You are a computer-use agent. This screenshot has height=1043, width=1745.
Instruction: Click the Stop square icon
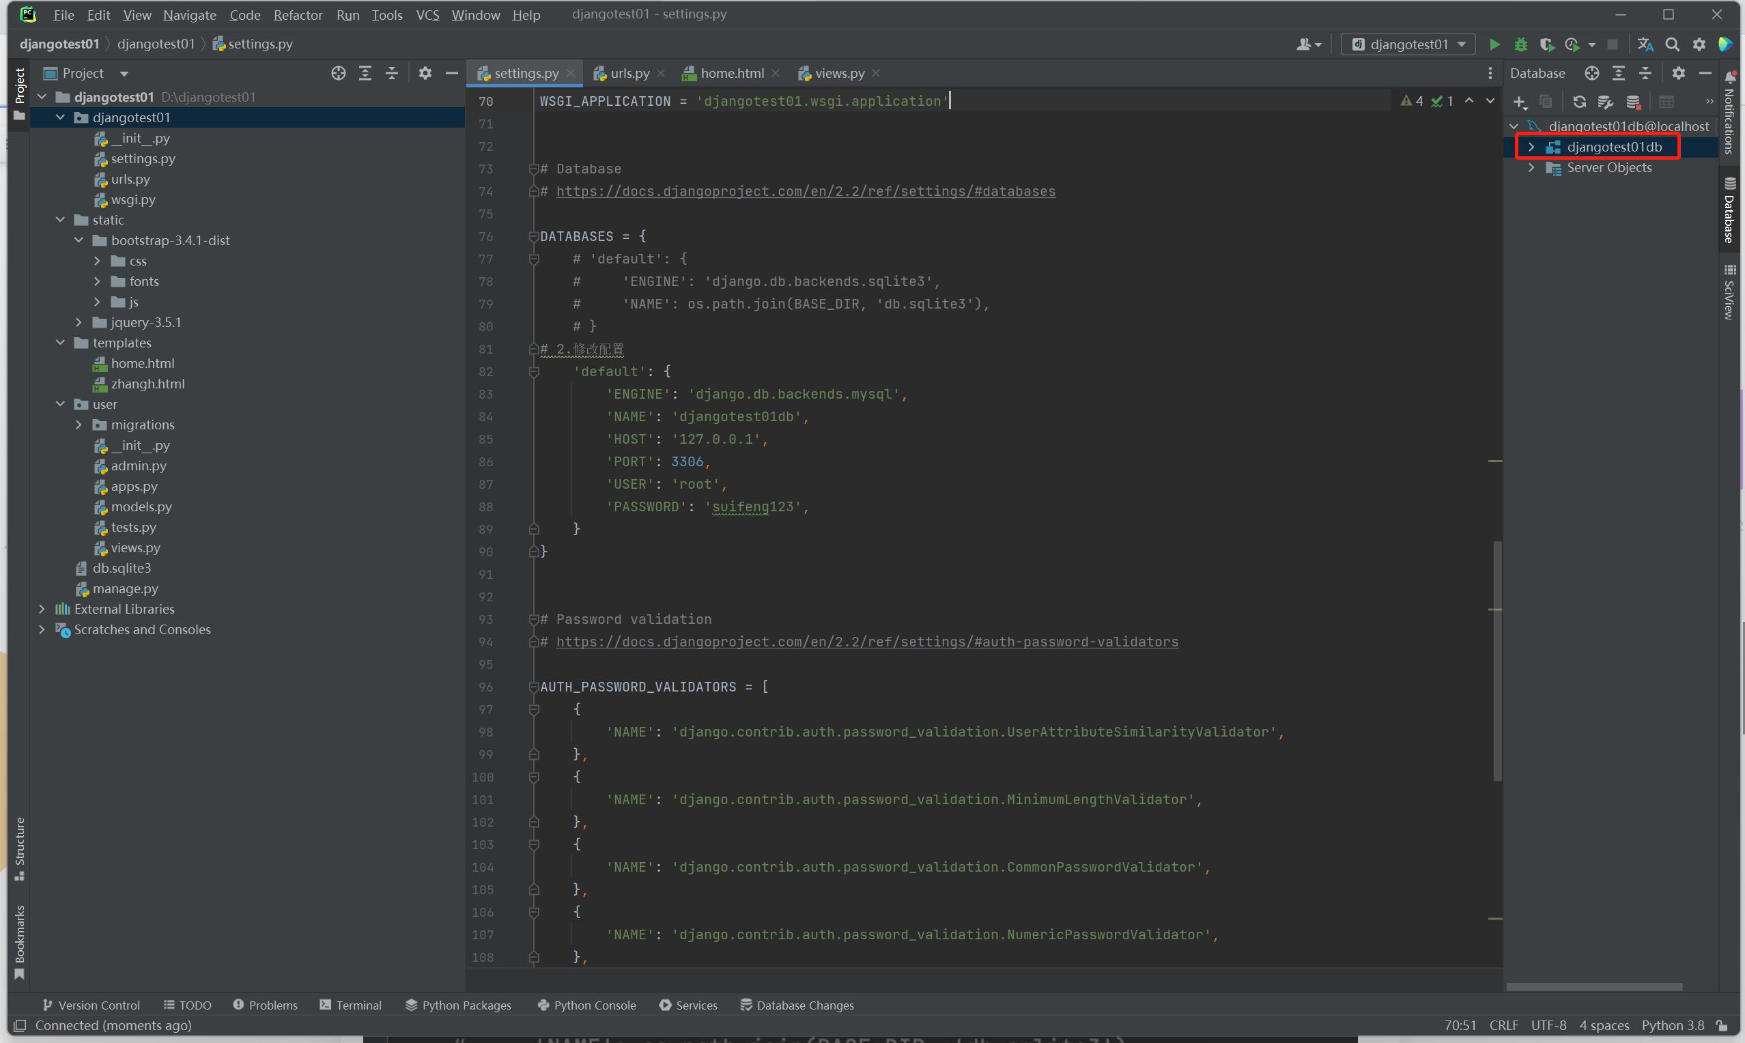point(1613,44)
